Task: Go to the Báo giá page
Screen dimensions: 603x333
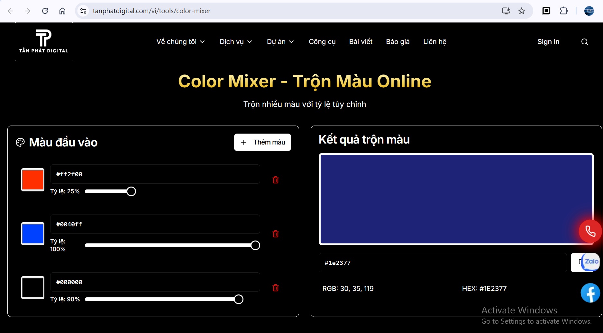Action: [x=397, y=42]
